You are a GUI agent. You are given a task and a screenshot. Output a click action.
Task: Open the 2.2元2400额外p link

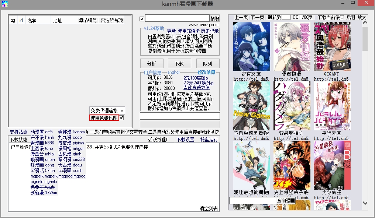[199, 83]
